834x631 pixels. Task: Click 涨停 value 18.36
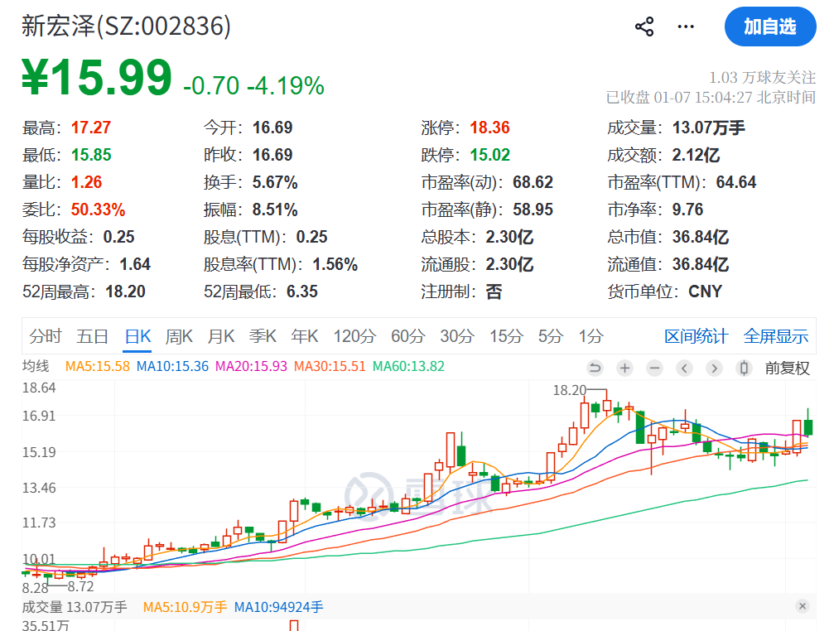(489, 128)
